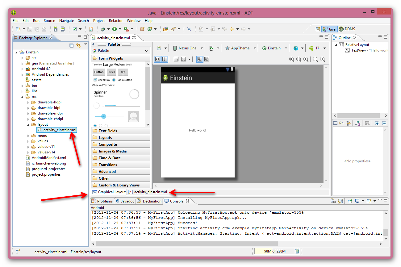The height and width of the screenshot is (267, 401).
Task: Open the Navigate menu
Action: [x=67, y=21]
